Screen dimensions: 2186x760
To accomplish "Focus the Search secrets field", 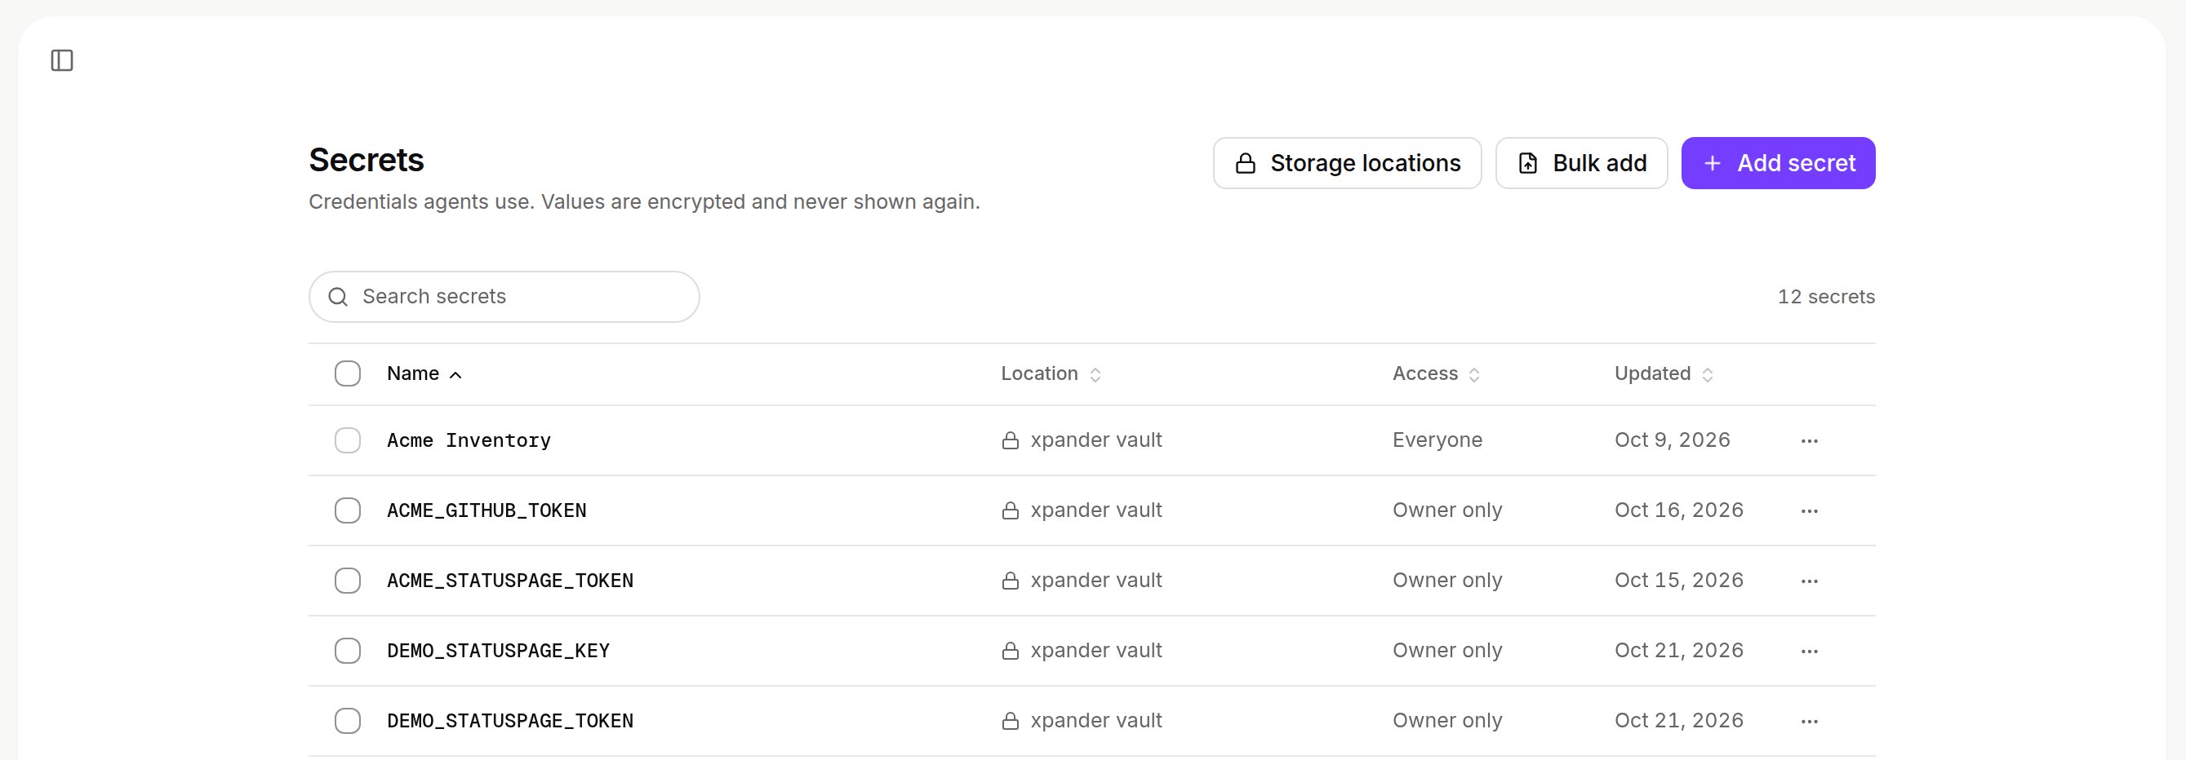I will (504, 297).
